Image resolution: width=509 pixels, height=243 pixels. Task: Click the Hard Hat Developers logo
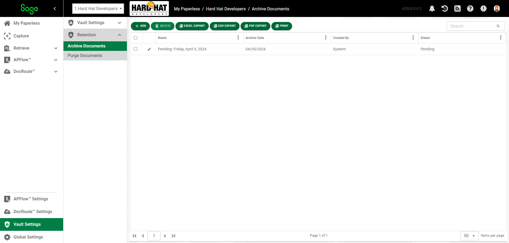point(149,8)
